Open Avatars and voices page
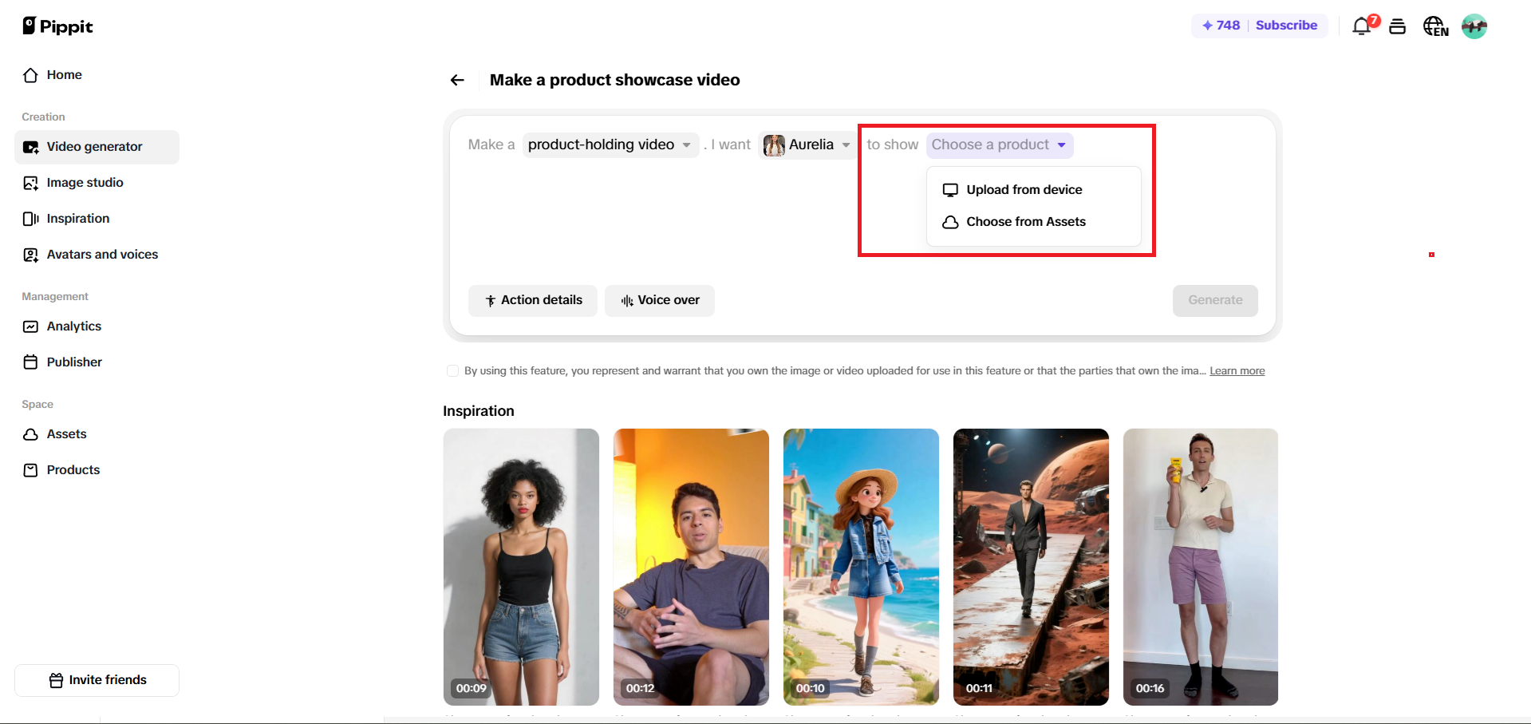This screenshot has height=724, width=1531. 102,255
